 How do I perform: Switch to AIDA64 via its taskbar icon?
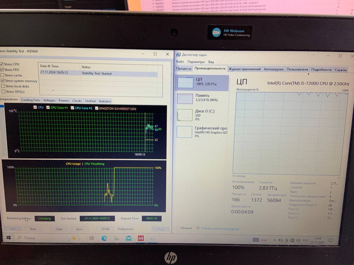[x=141, y=238]
